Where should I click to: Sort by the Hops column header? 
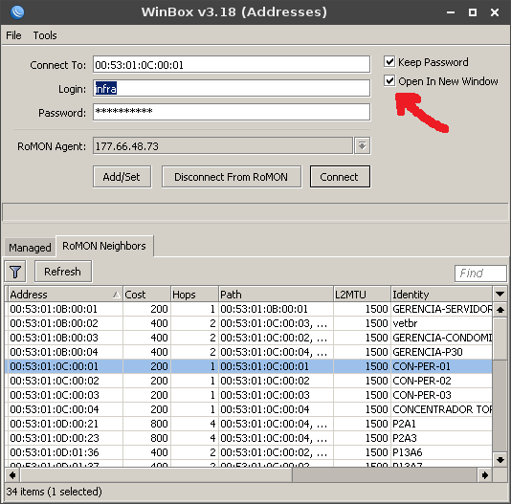click(194, 295)
